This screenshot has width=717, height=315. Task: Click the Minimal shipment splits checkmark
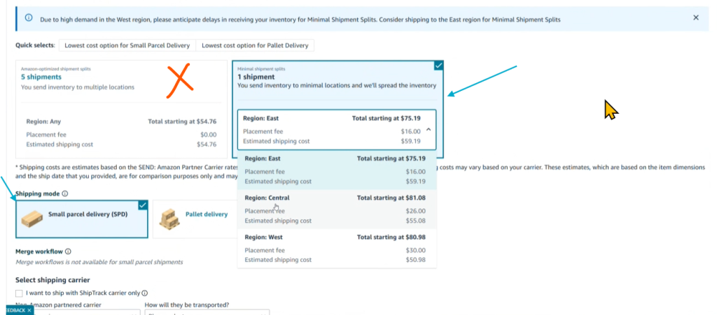[438, 65]
